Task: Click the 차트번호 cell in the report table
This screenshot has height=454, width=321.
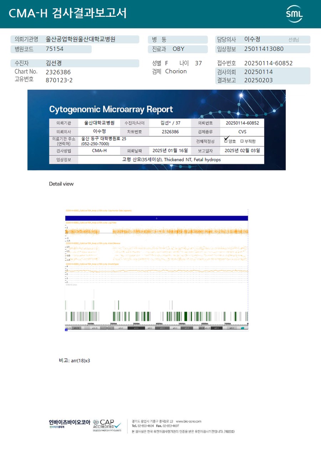Action: tap(134, 131)
